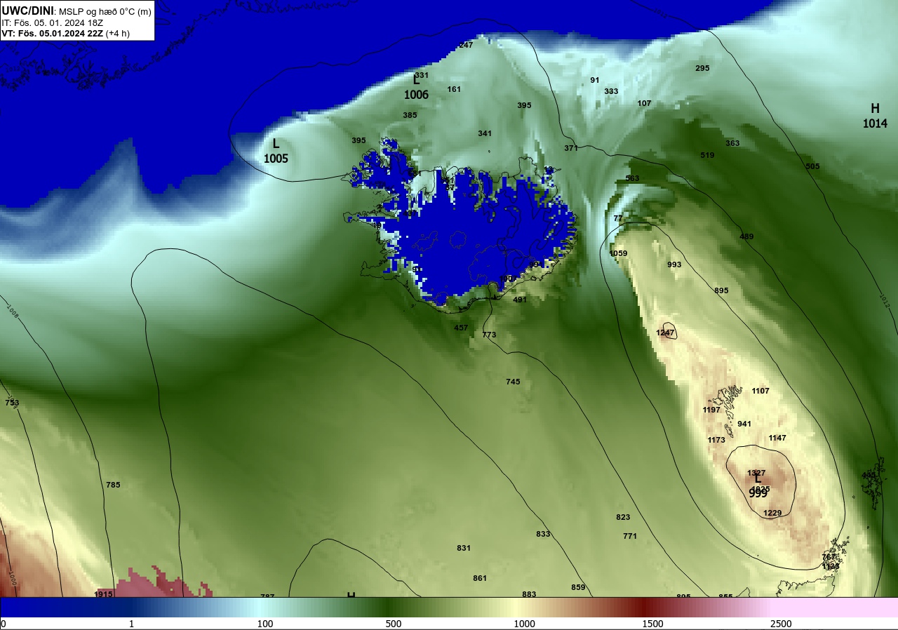898x630 pixels.
Task: Click the height value 107
Action: pos(644,103)
